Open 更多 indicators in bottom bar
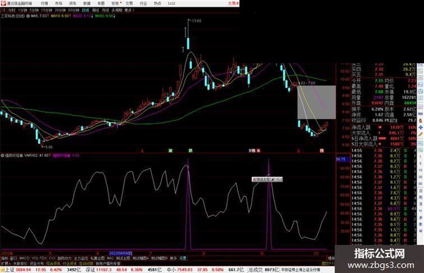The width and height of the screenshot is (424, 273). [x=173, y=258]
